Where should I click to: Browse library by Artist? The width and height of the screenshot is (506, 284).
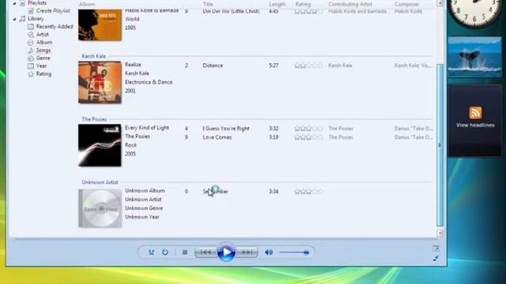tap(42, 35)
